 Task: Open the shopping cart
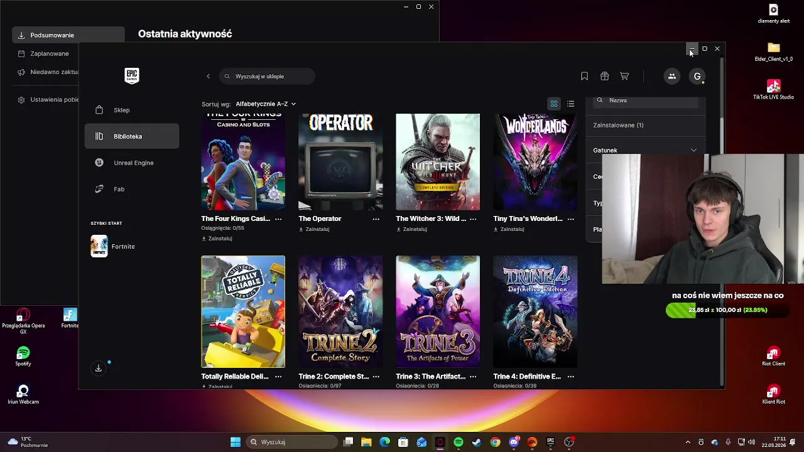coord(624,77)
